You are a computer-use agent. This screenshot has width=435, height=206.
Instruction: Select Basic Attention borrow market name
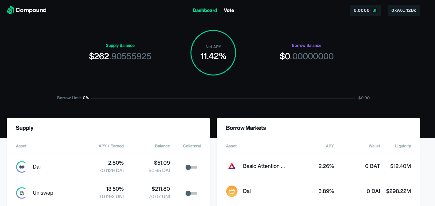[x=264, y=166]
